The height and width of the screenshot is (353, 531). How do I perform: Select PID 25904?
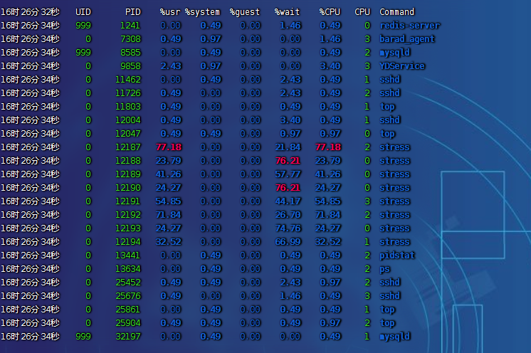pyautogui.click(x=127, y=323)
